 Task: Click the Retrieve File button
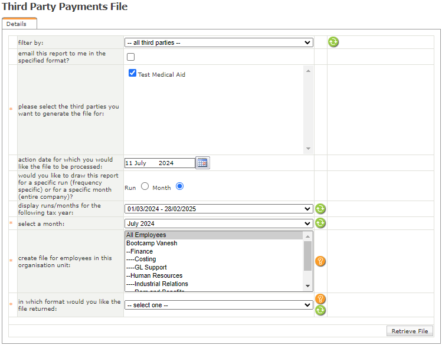click(410, 331)
